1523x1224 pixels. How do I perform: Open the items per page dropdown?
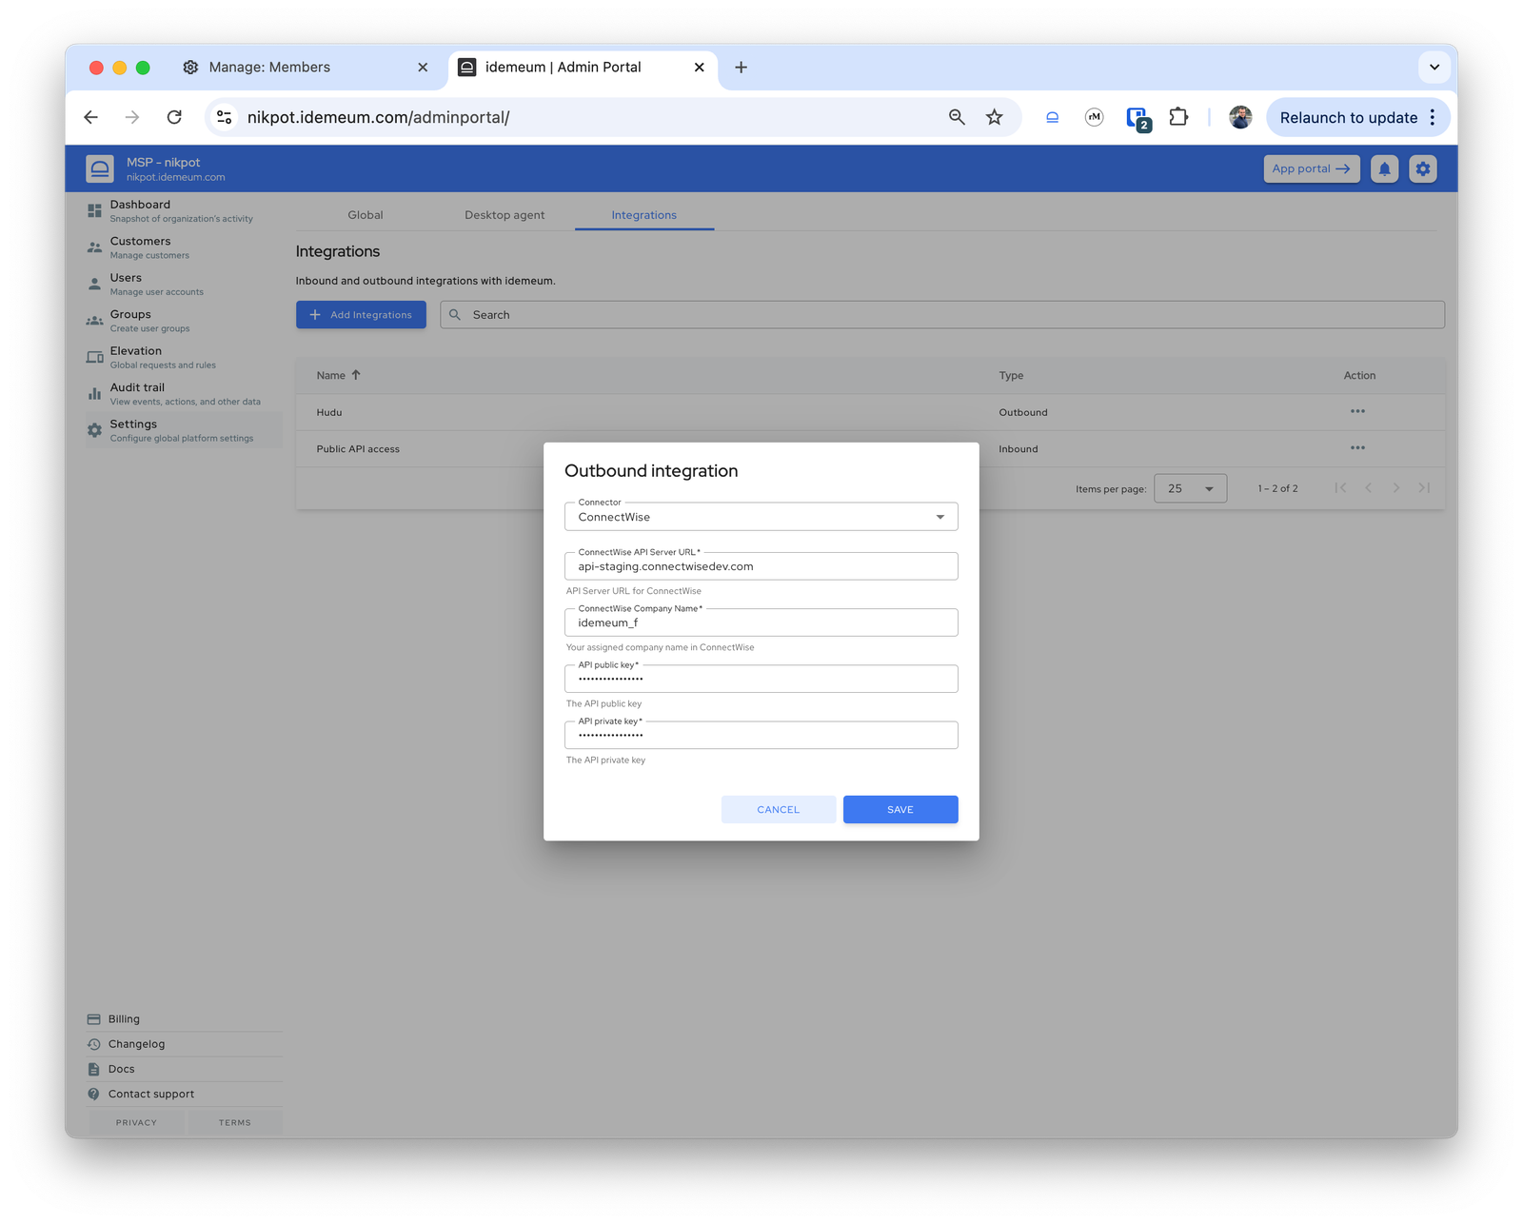[1190, 488]
